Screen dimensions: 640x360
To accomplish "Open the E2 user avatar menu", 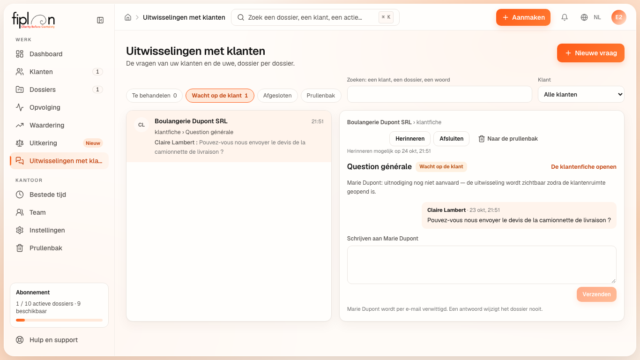I will 619,17.
